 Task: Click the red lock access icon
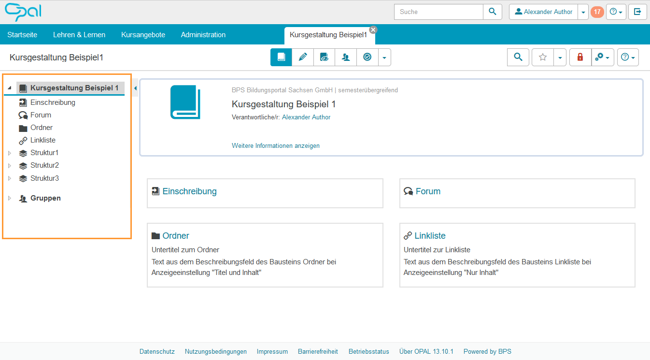[x=580, y=57]
